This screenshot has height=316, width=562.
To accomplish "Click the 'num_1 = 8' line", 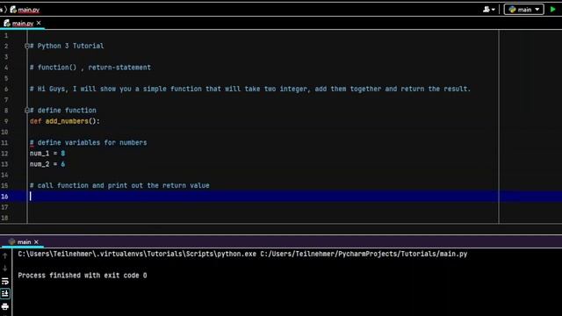I will [x=47, y=154].
